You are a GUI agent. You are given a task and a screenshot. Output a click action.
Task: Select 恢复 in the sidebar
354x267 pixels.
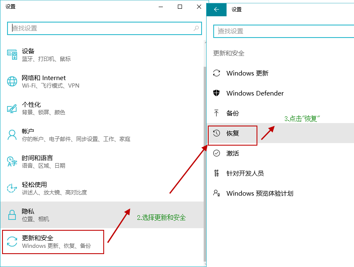tap(280, 133)
